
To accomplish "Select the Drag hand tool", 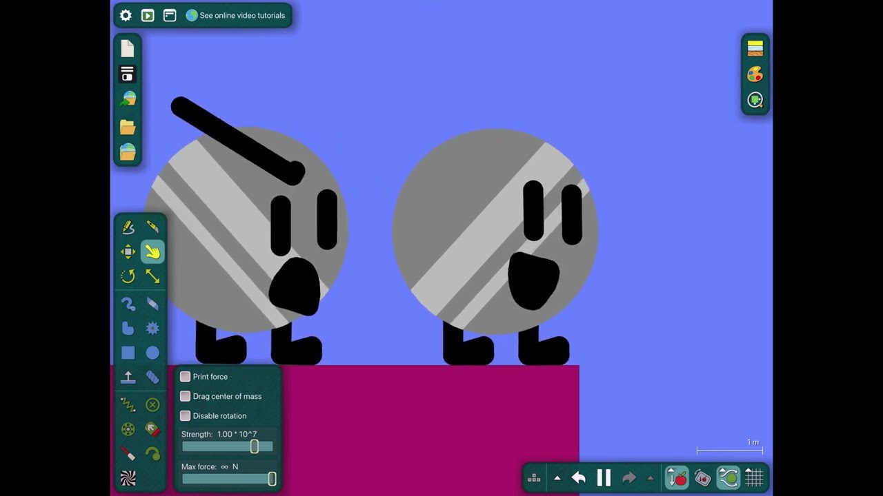I will [152, 252].
